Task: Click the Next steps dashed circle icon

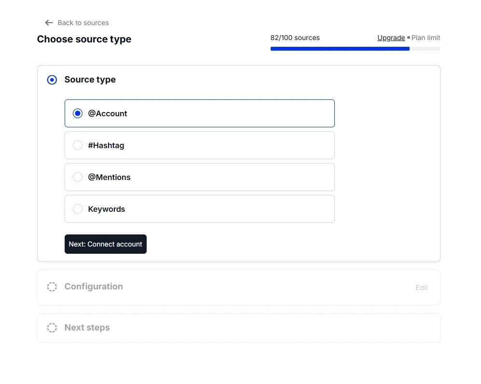Action: 52,328
